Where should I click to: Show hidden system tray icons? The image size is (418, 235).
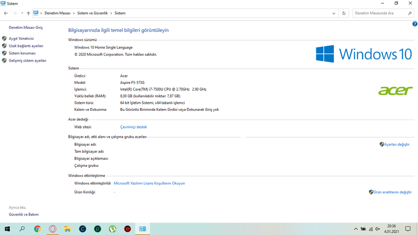point(356,229)
